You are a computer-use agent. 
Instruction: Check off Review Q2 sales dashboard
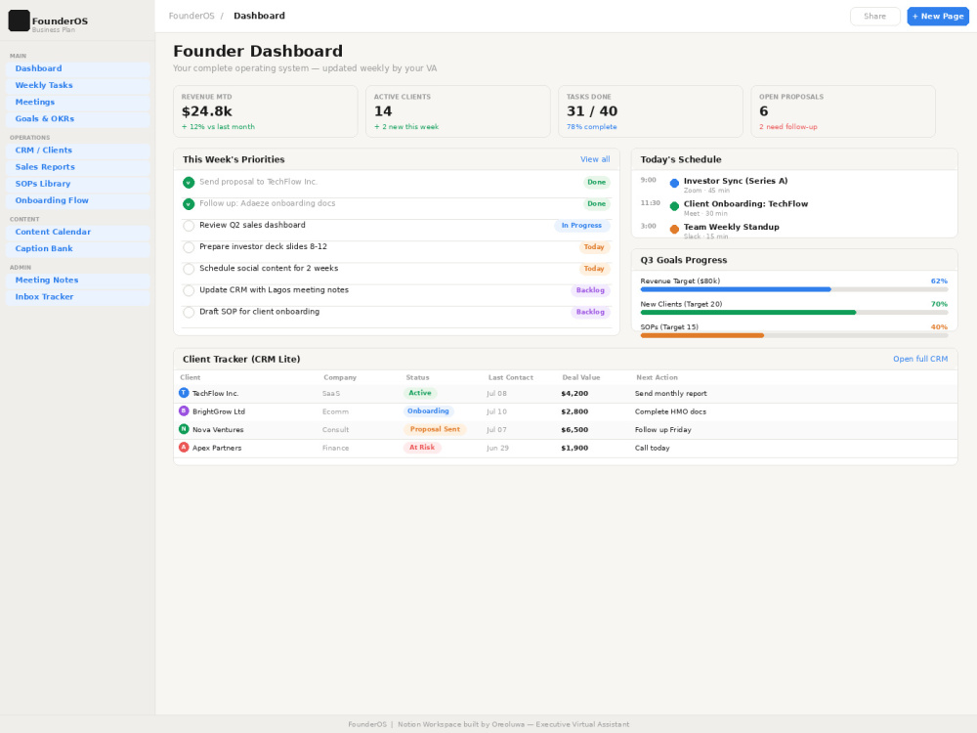[x=189, y=226]
